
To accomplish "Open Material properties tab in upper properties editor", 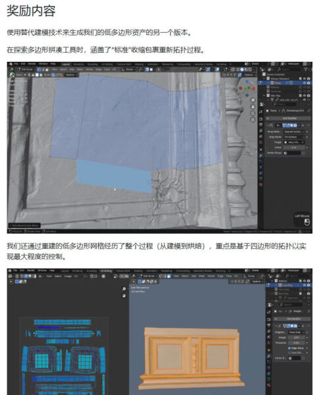I will click(x=261, y=184).
